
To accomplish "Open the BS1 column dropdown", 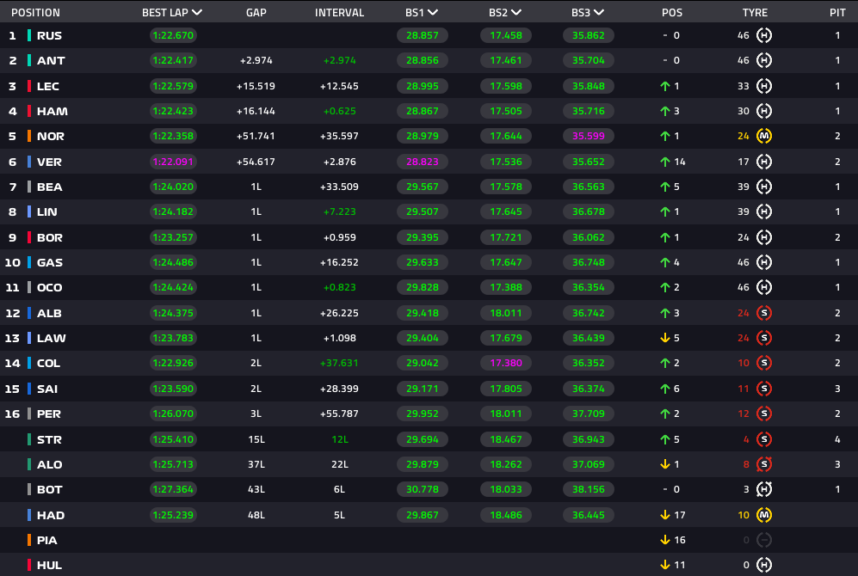I will pos(433,13).
